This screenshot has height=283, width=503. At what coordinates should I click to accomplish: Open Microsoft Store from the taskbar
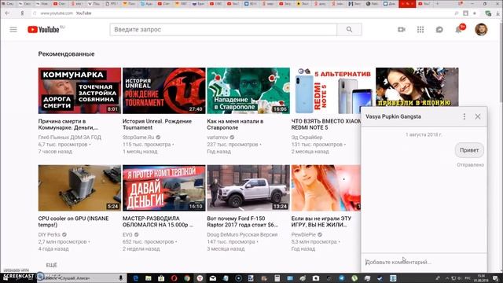[161, 278]
